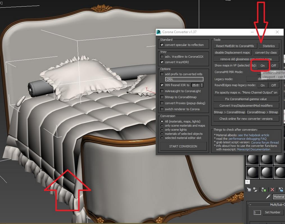285x224 pixels.
Task: Click Bitmap > CoronaBitmap button
Action: (230, 112)
